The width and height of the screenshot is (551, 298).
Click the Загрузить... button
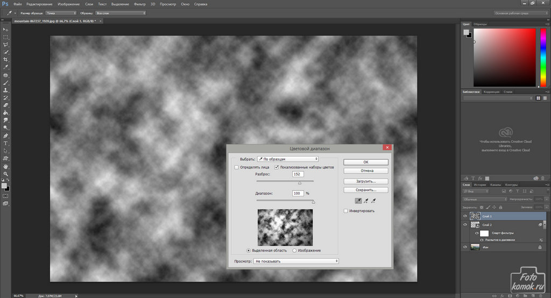pyautogui.click(x=366, y=181)
